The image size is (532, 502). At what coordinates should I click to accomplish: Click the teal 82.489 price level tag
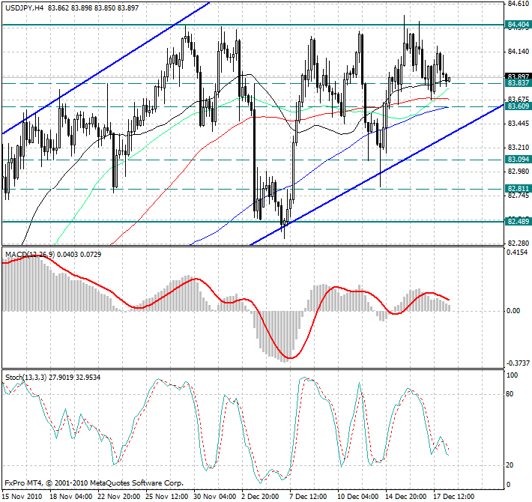pyautogui.click(x=518, y=222)
